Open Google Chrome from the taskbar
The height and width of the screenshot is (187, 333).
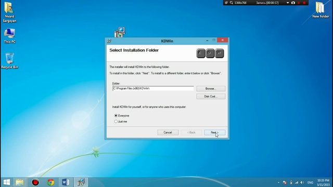[x=50, y=182]
